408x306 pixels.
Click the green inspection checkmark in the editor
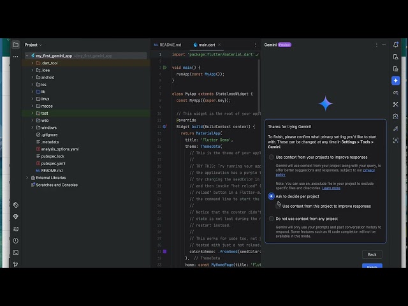[x=257, y=55]
